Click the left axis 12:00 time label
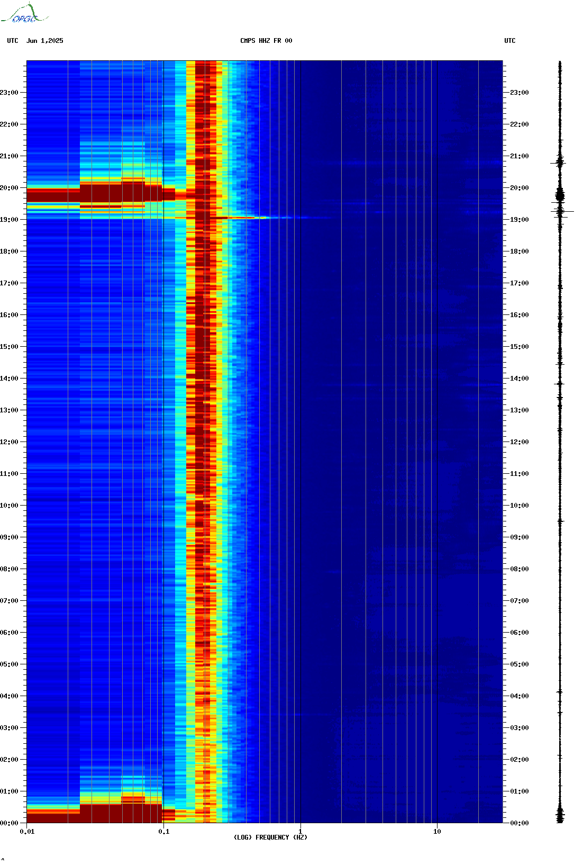The width and height of the screenshot is (583, 865). 9,442
